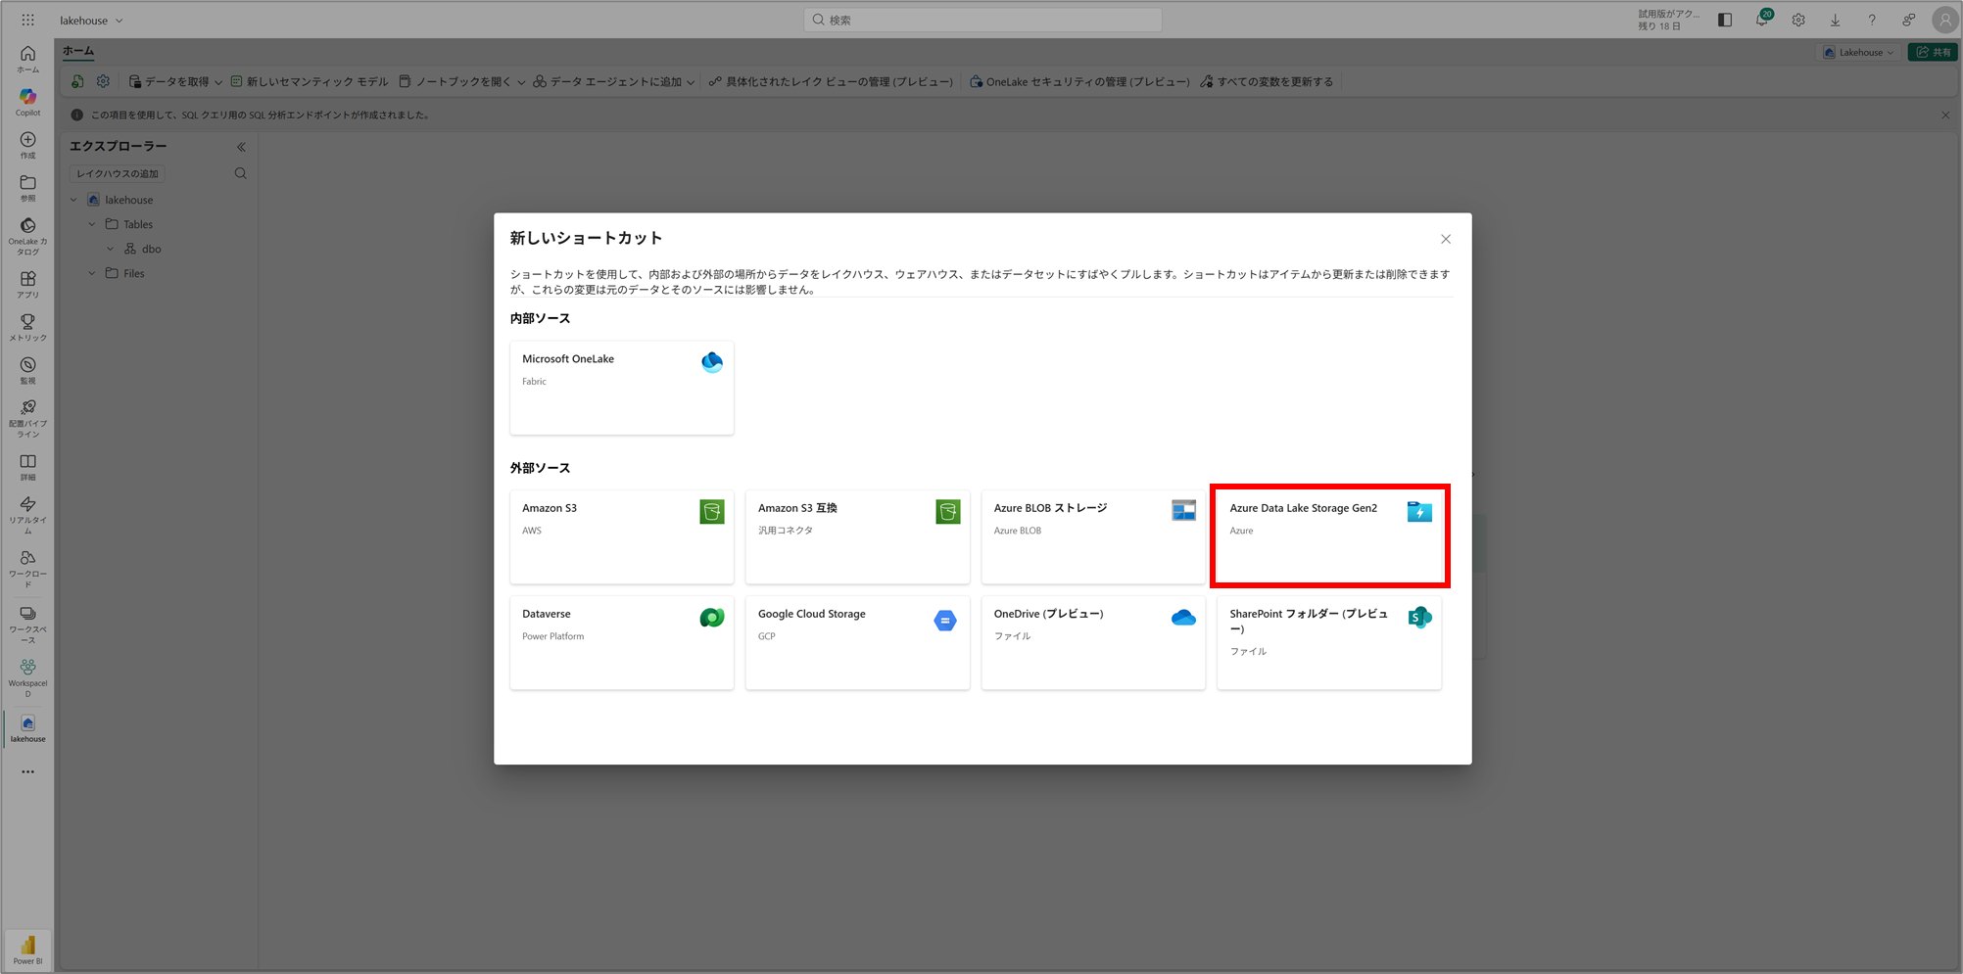Choose Microsoft OneLake as the internal source
The image size is (1963, 974).
tap(621, 387)
